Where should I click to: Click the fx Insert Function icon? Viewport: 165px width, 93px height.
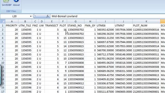point(47,16)
